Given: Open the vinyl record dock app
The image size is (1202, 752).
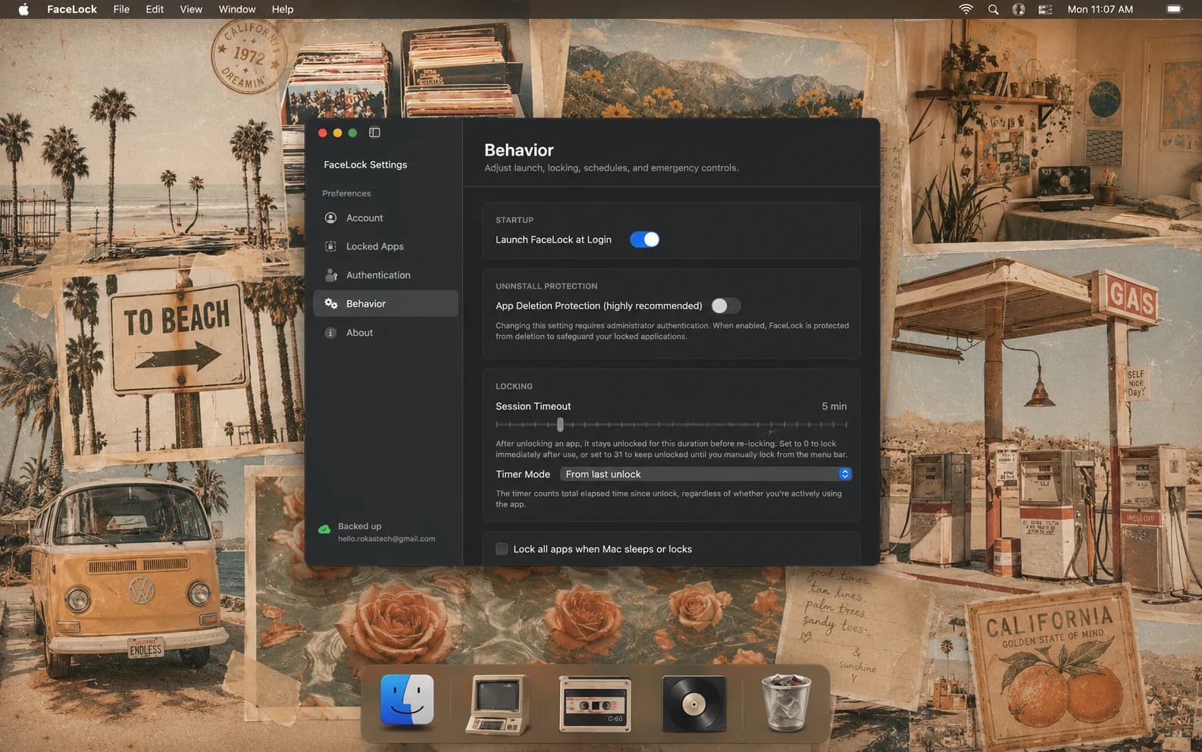Looking at the screenshot, I should [693, 704].
